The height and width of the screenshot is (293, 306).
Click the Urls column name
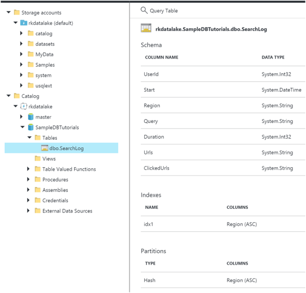(148, 152)
